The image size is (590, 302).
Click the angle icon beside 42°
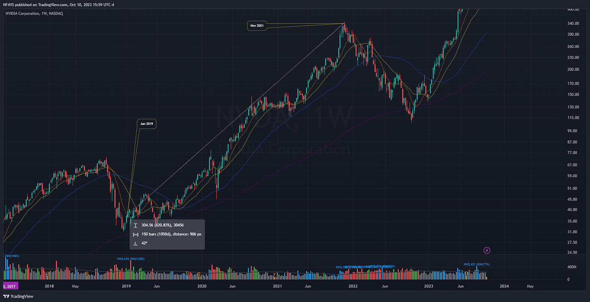[136, 243]
